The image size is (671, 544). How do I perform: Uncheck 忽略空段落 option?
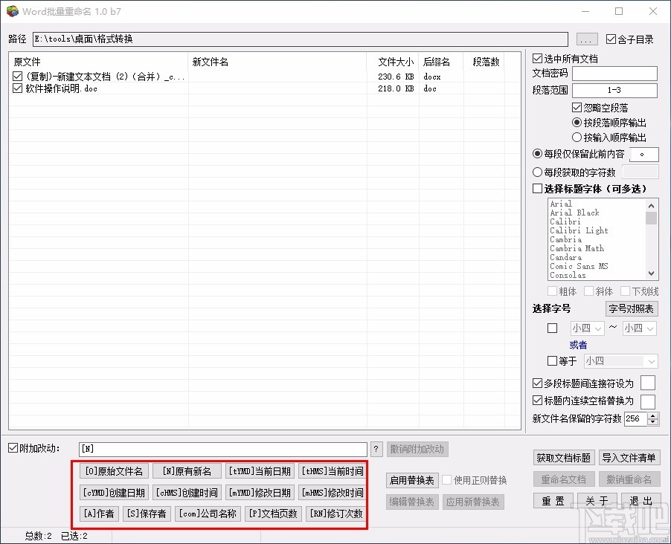[577, 107]
